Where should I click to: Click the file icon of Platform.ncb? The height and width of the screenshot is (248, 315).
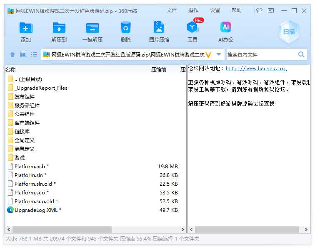pos(10,166)
